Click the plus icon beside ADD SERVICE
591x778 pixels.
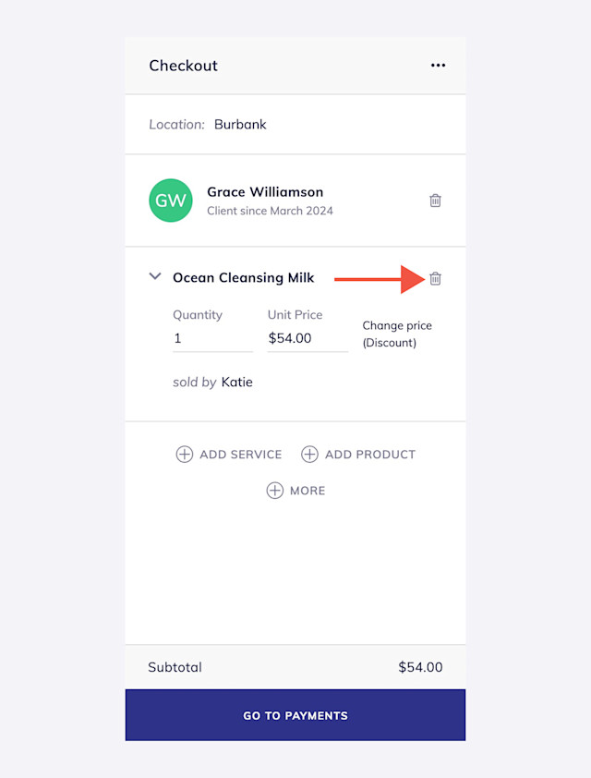pyautogui.click(x=185, y=454)
